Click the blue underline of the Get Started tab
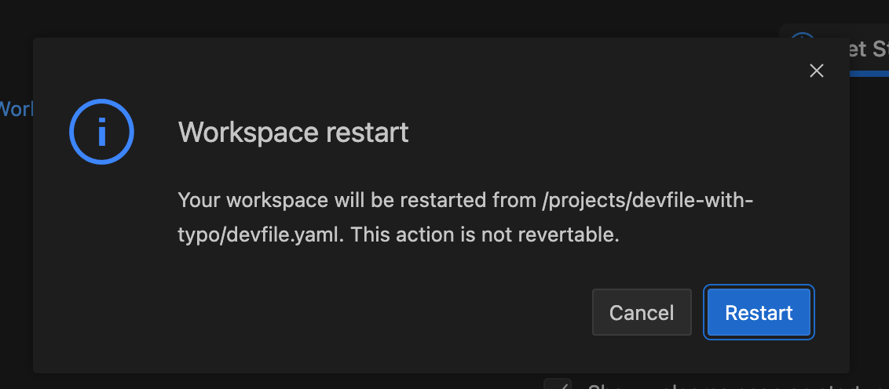 (x=869, y=73)
